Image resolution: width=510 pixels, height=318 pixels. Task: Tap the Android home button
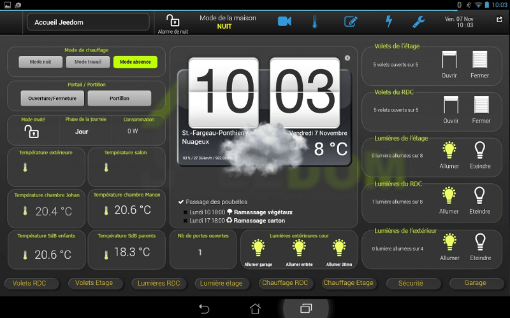pos(255,308)
